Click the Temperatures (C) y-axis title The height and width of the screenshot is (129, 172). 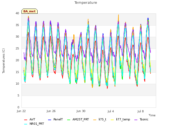(x=3, y=61)
